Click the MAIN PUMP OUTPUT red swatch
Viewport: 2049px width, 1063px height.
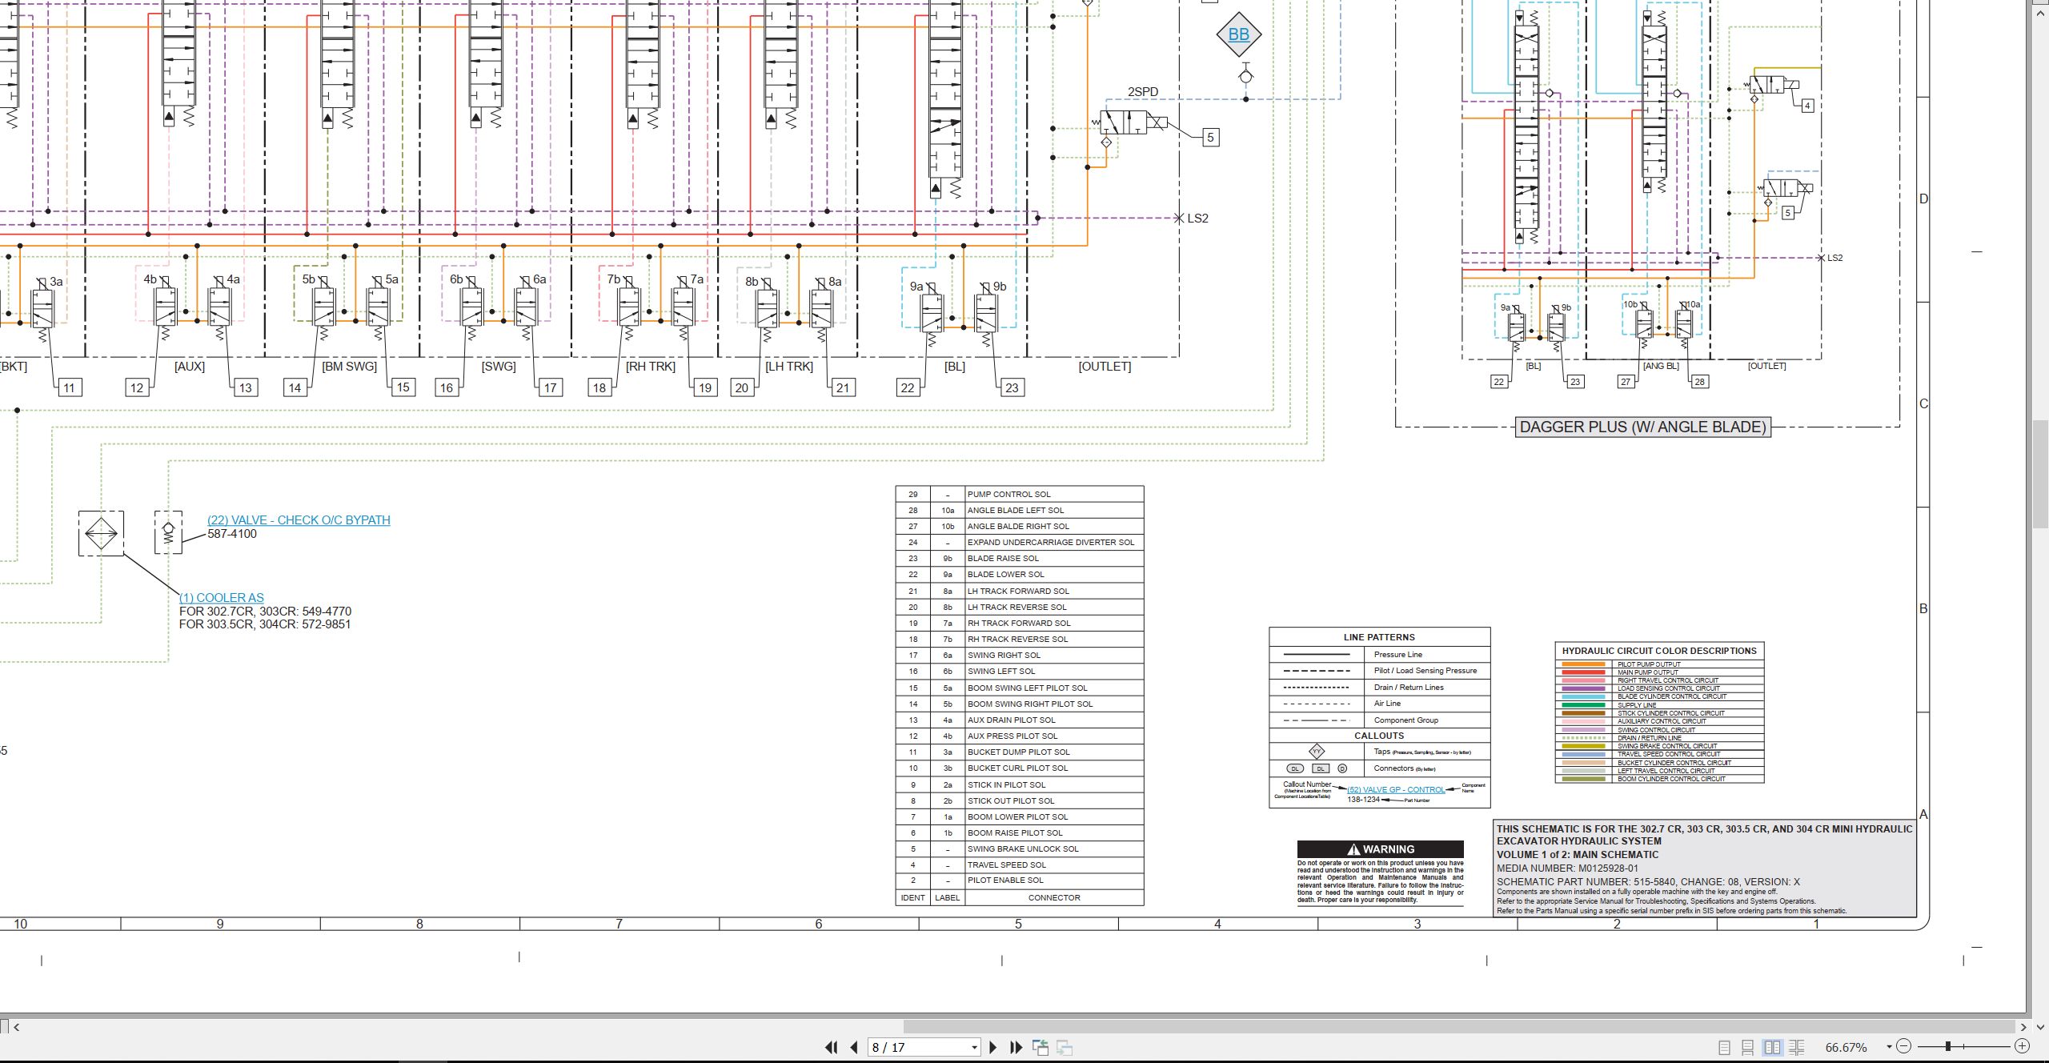(x=1583, y=672)
